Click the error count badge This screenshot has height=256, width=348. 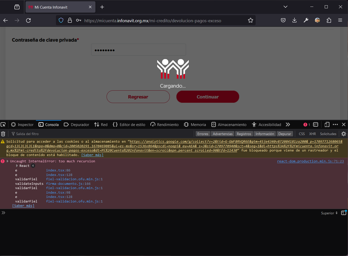tap(307, 125)
